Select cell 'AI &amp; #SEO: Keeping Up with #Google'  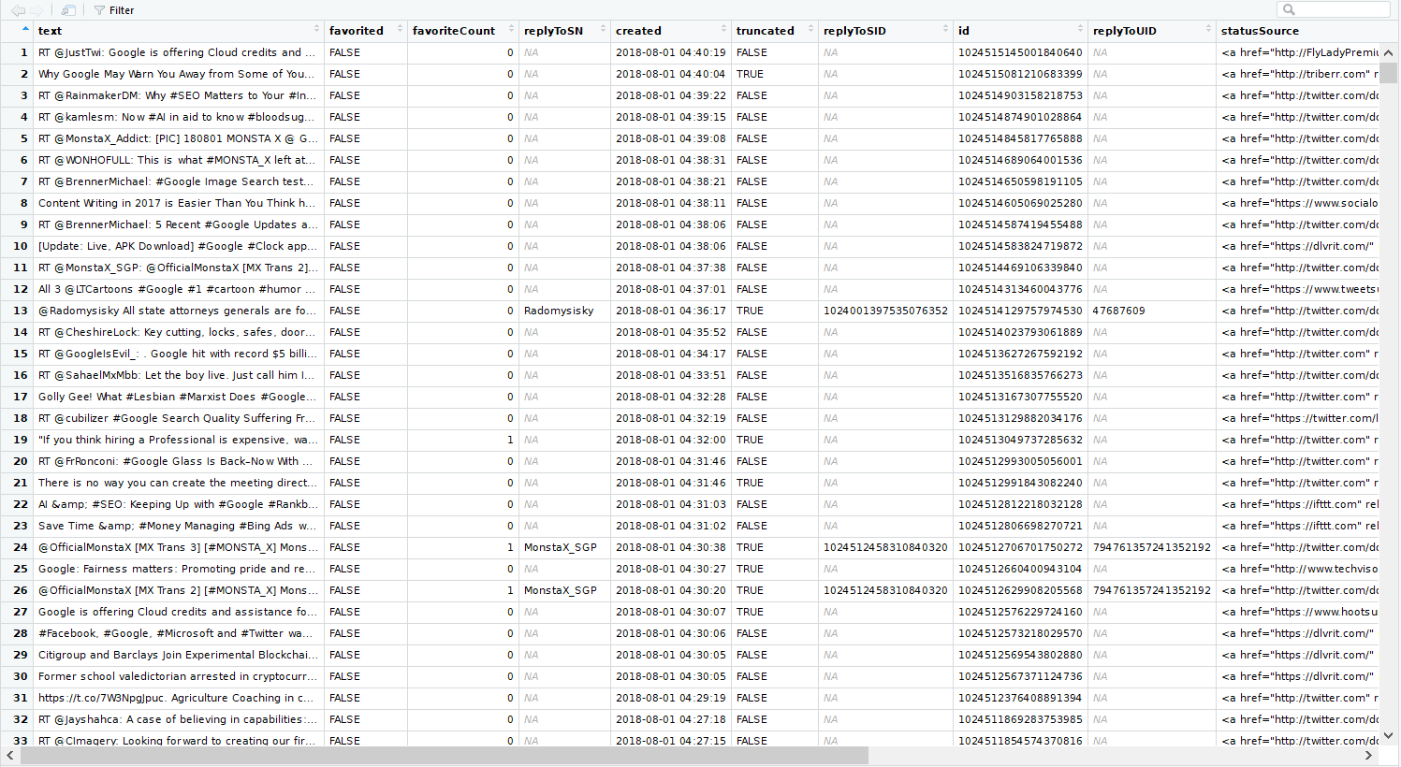179,504
